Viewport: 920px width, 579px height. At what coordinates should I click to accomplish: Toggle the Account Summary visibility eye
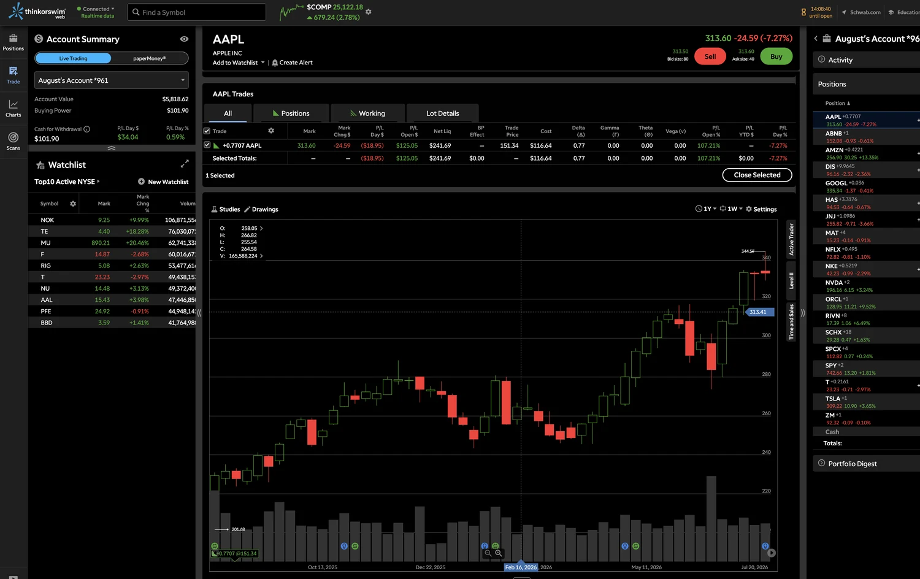coord(184,39)
